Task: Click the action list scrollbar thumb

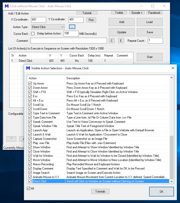Action: coord(171,157)
